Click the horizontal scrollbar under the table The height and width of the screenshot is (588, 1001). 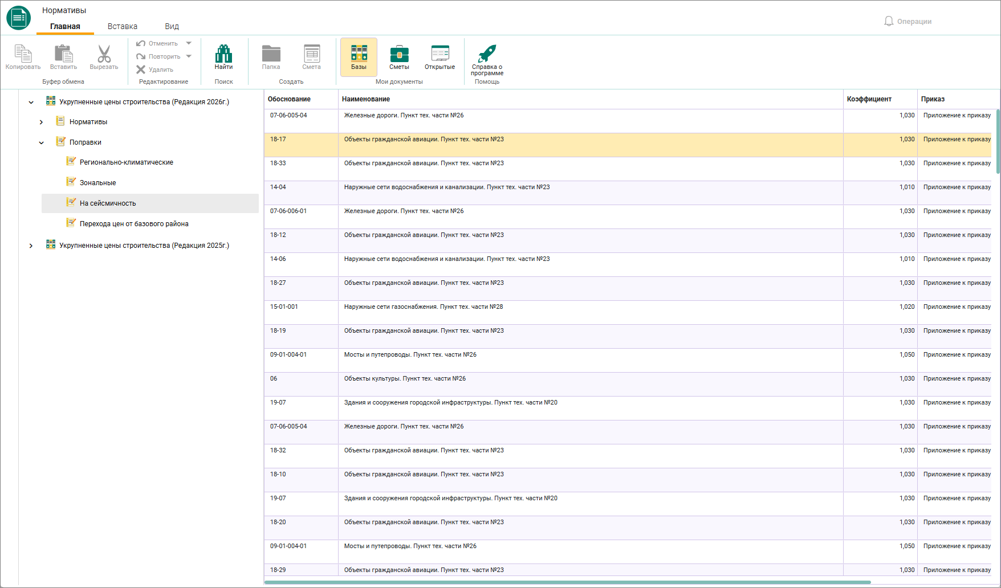567,582
